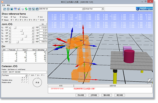Screen dimensions: 158x103
Task: Click the second toolbar cube icon
Action: tap(8, 9)
